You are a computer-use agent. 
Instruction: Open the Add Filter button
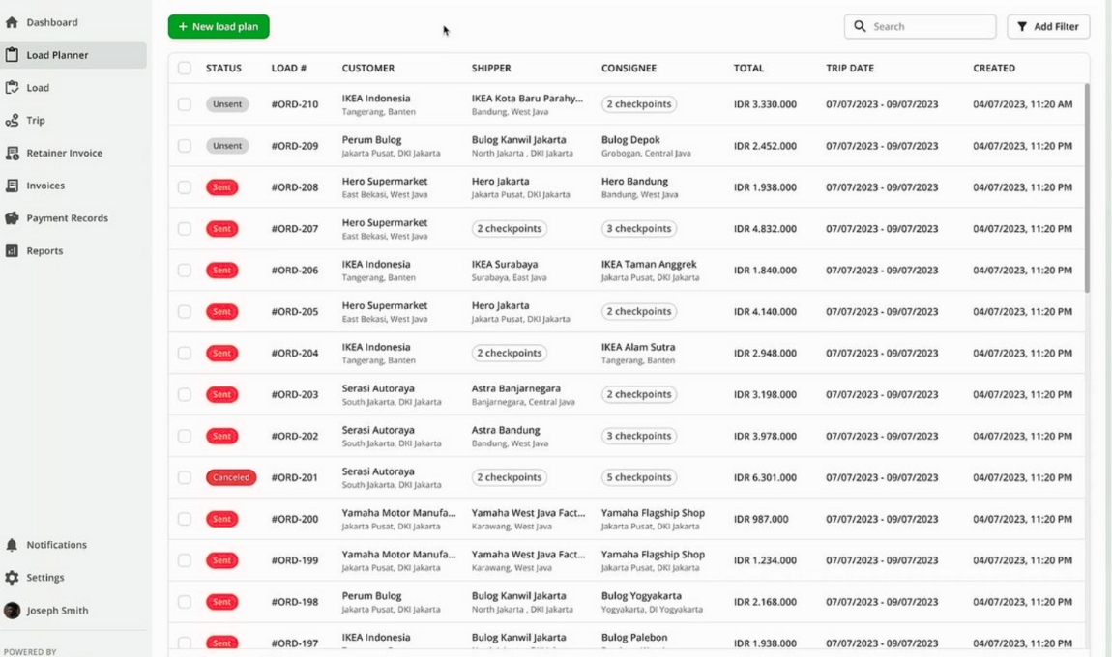[1048, 27]
